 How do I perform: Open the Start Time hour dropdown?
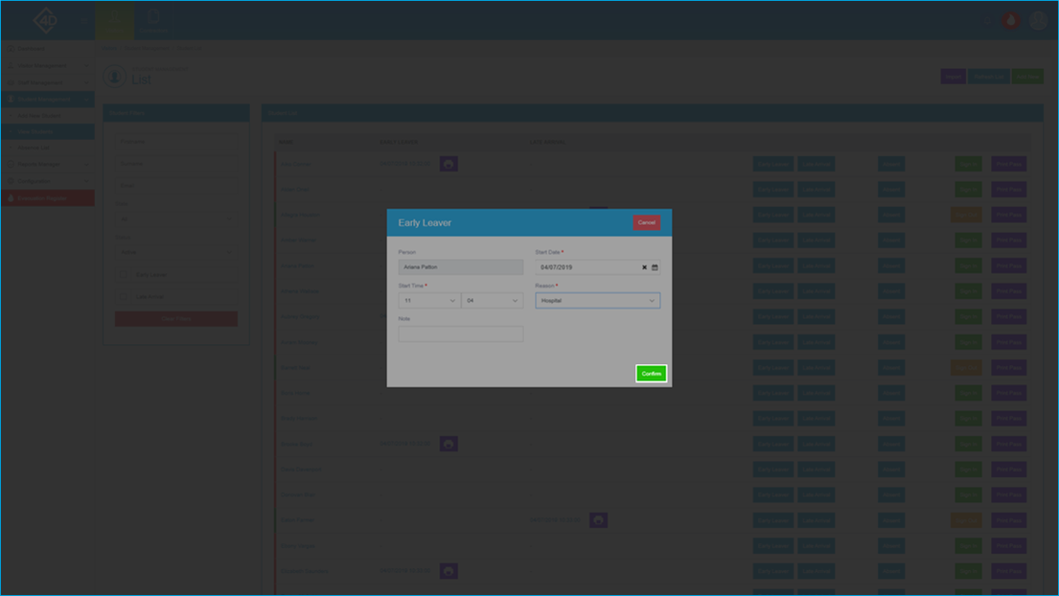click(429, 300)
